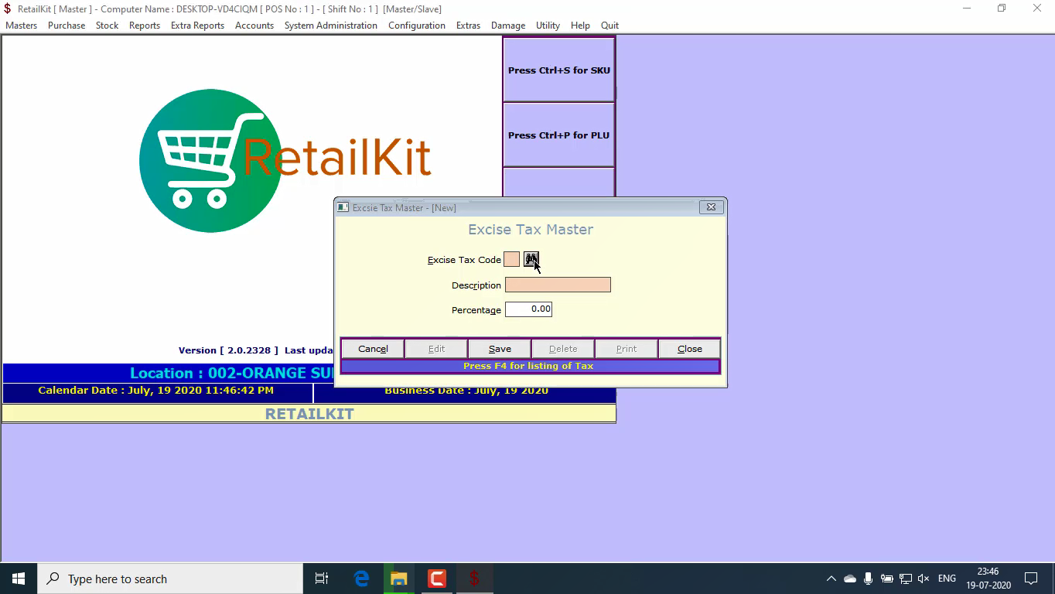
Task: Open Task View on the taskbar
Action: point(322,579)
